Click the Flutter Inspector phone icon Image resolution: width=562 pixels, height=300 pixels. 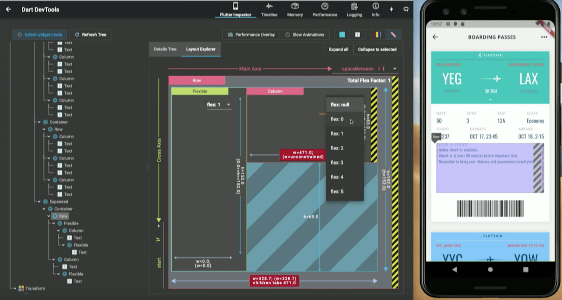pyautogui.click(x=236, y=6)
